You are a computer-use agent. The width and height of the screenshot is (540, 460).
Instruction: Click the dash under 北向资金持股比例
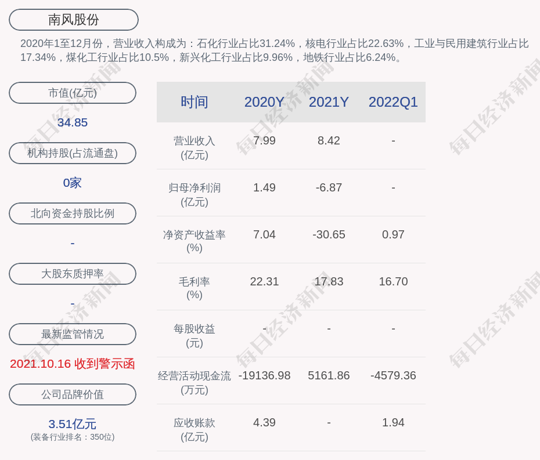pos(73,243)
